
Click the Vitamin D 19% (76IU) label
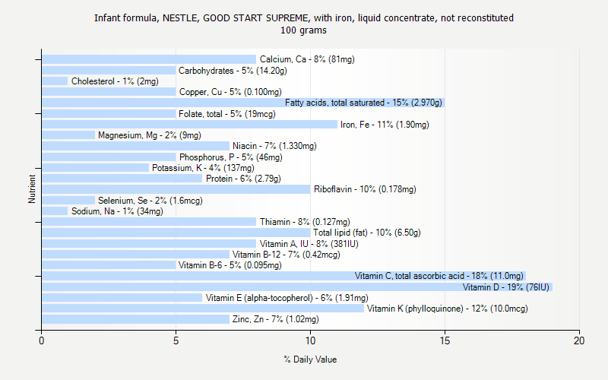pyautogui.click(x=506, y=287)
